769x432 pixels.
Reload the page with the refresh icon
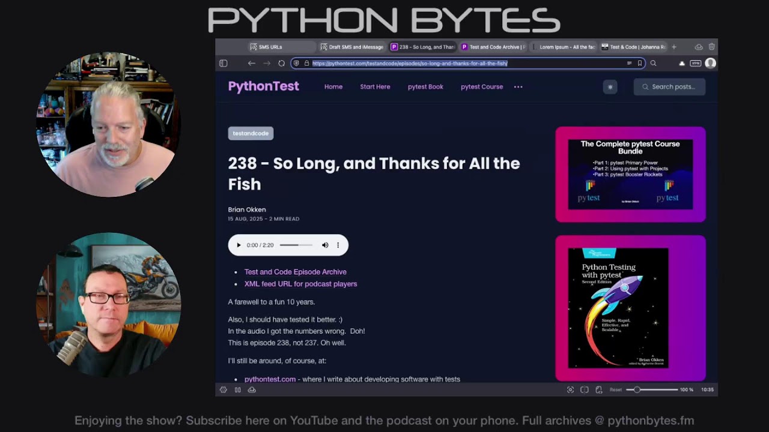click(281, 63)
